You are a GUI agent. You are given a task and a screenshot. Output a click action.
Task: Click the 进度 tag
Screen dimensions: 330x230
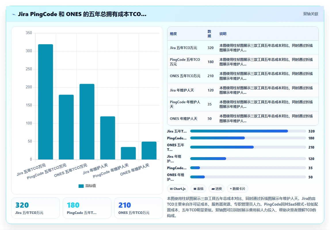coord(217,189)
